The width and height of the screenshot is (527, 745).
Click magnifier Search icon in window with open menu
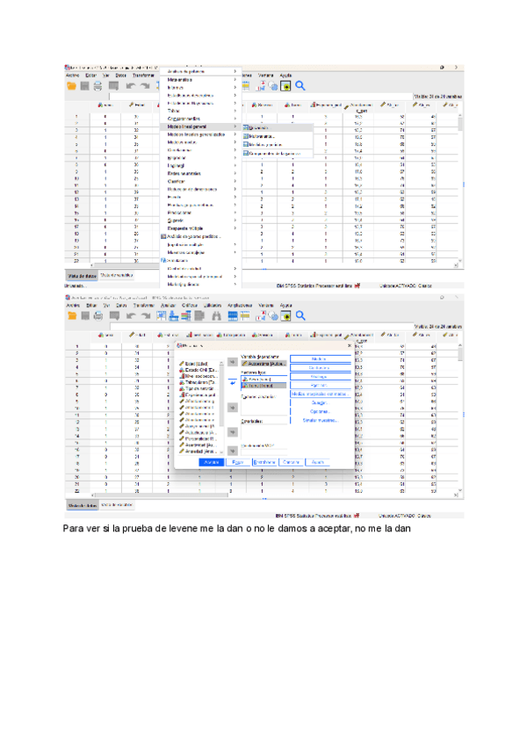tap(300, 86)
